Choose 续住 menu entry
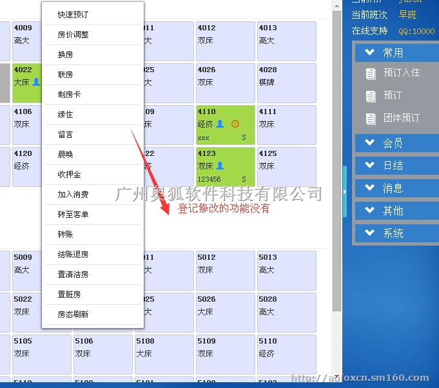 [93, 115]
